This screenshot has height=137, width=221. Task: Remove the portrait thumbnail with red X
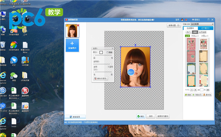78,25
